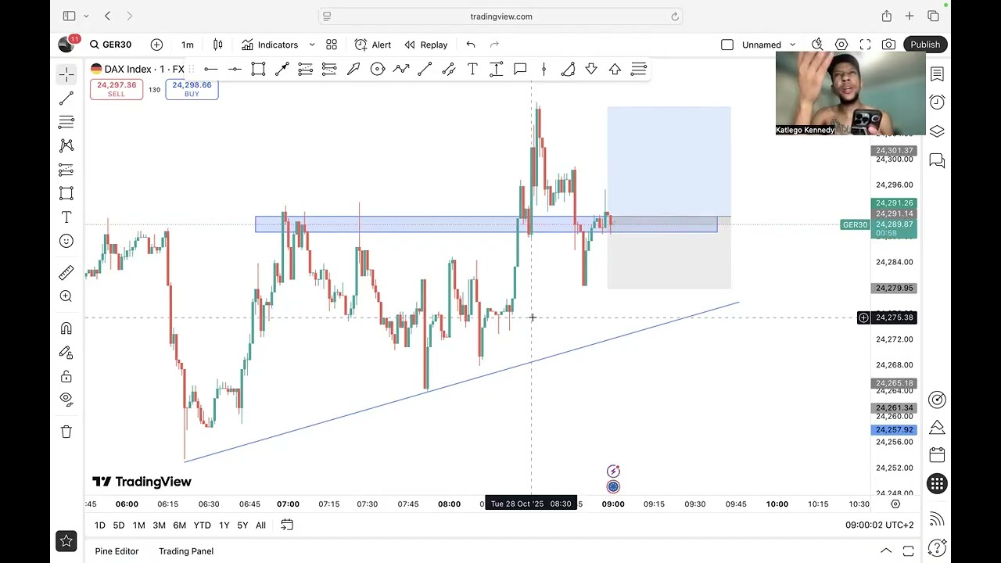Image resolution: width=1001 pixels, height=563 pixels.
Task: Open the 1m interval selector
Action: (x=188, y=45)
